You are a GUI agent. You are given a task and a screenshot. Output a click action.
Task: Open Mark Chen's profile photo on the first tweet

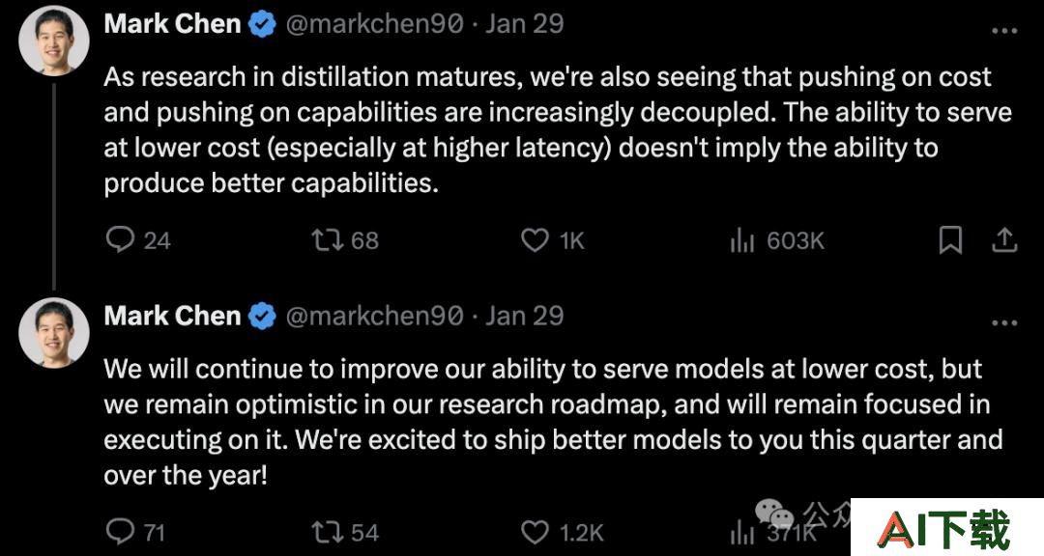53,42
